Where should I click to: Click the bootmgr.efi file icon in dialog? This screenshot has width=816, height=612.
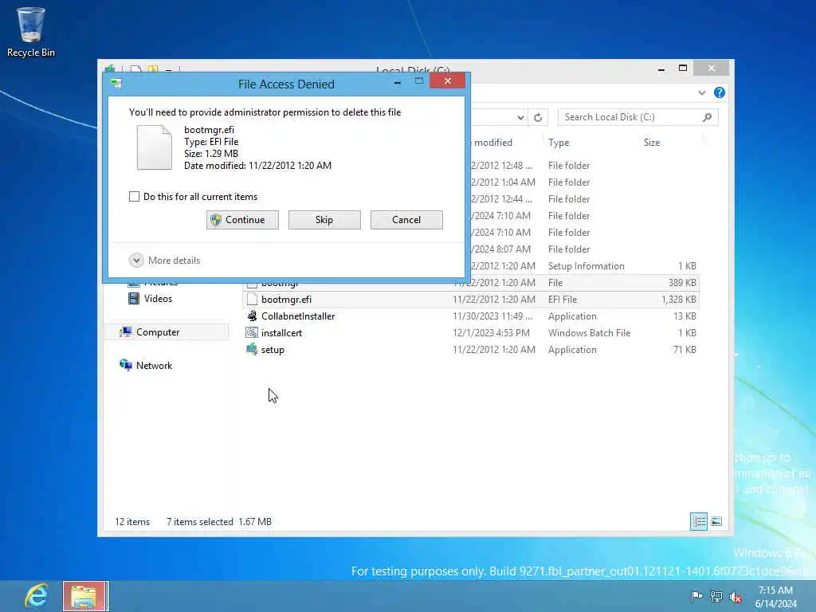[x=154, y=147]
